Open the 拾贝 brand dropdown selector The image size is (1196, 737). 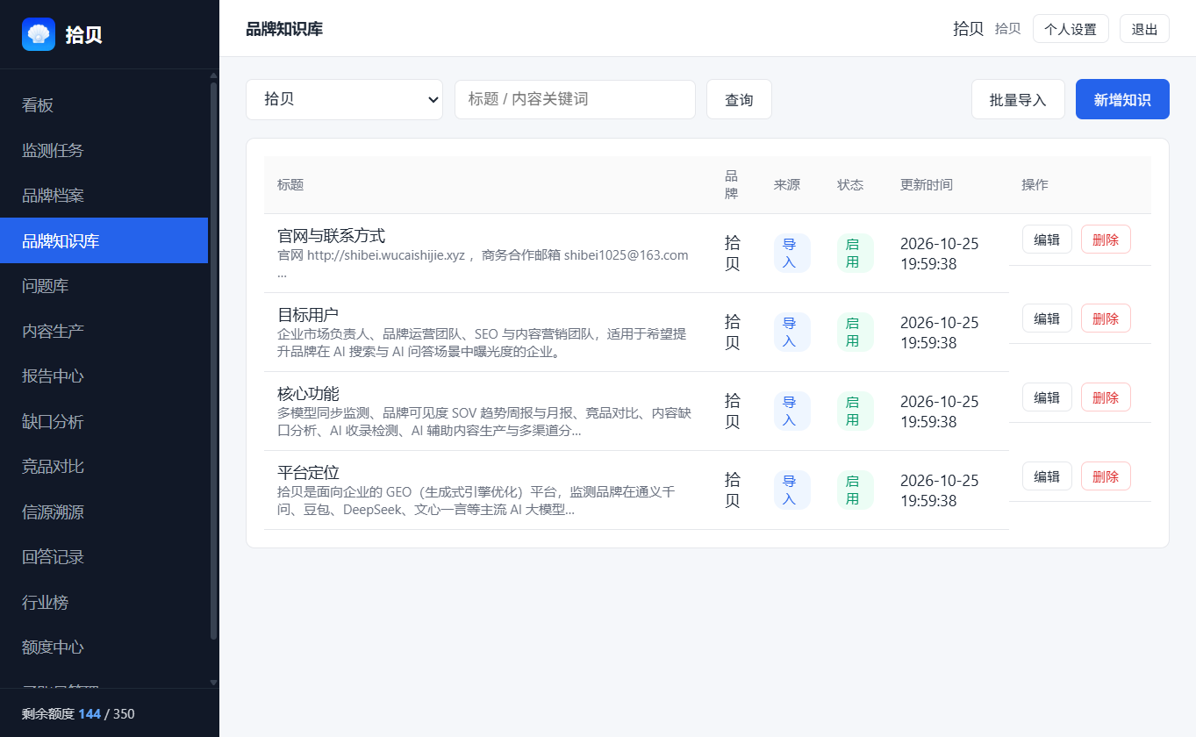click(x=345, y=99)
